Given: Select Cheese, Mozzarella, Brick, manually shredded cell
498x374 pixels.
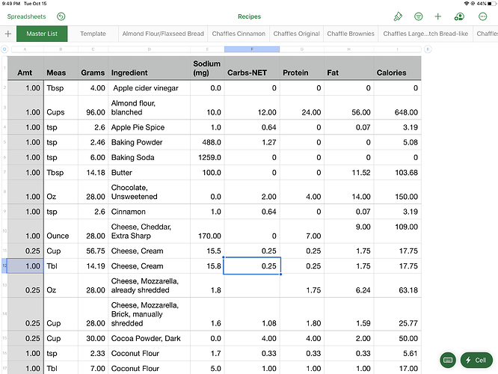Looking at the screenshot, I should click(x=150, y=314).
